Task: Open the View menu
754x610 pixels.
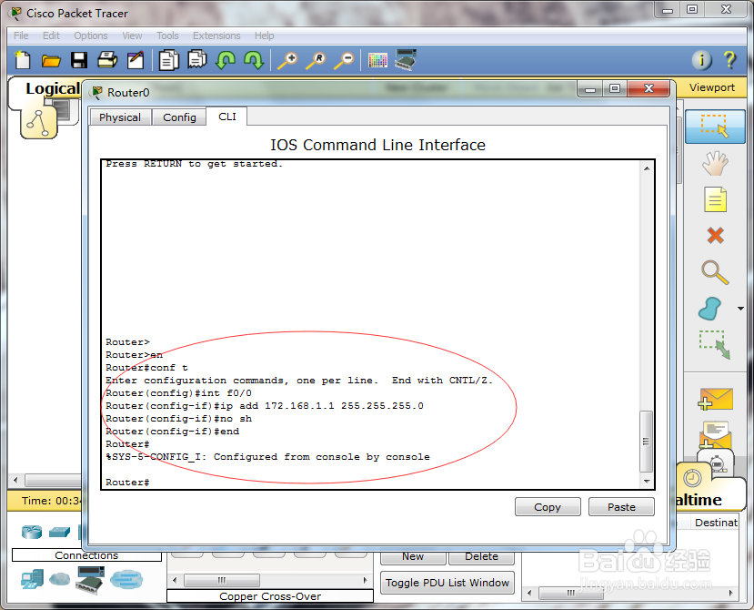Action: pyautogui.click(x=132, y=36)
